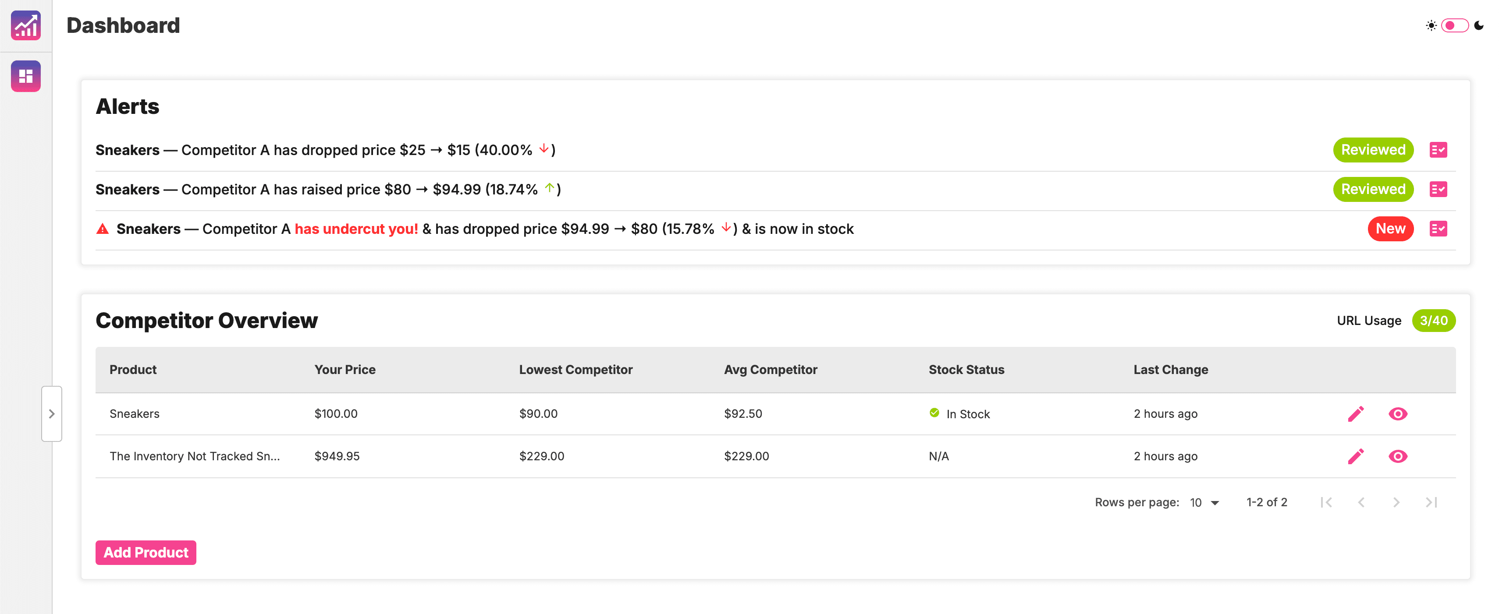Expand the collapsed sidebar chevron
Image resolution: width=1499 pixels, height=614 pixels.
pos(52,414)
